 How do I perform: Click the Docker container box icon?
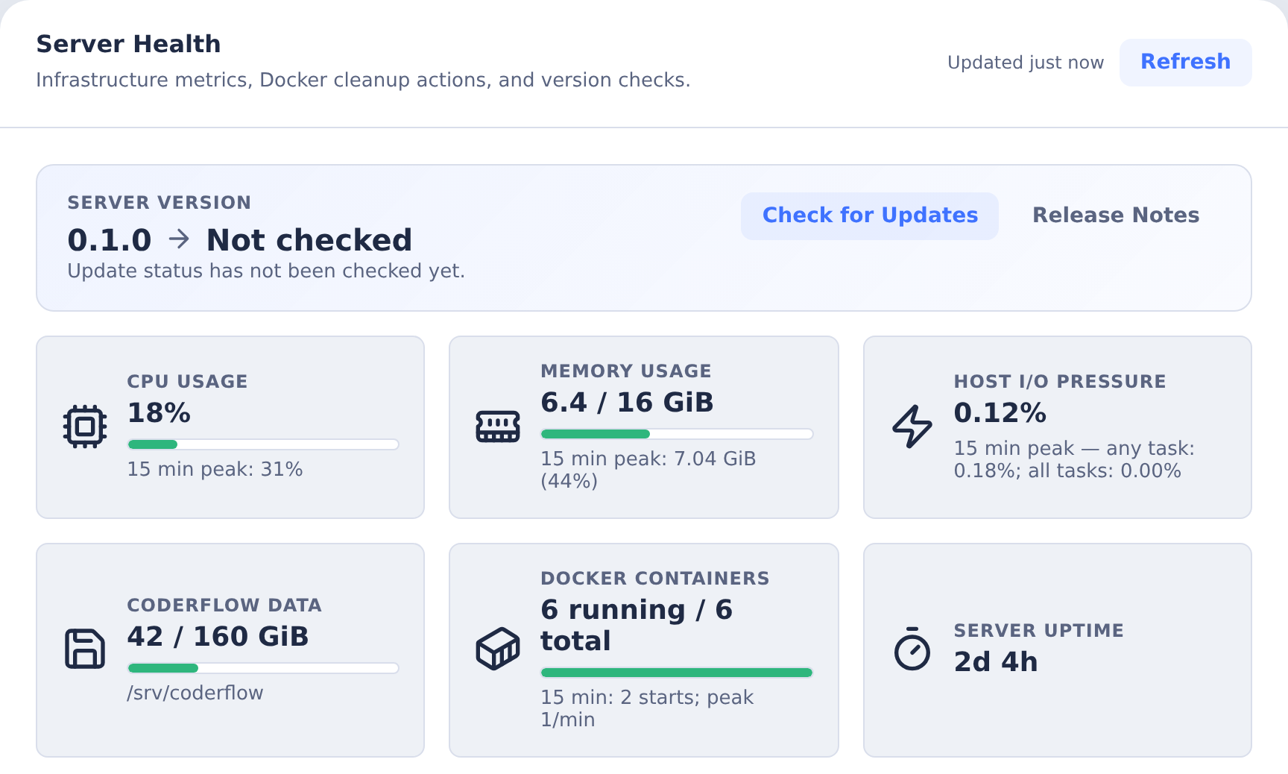point(498,649)
